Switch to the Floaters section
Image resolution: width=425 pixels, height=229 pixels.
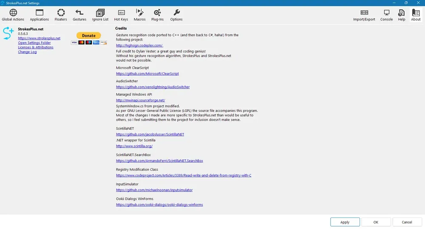61,15
